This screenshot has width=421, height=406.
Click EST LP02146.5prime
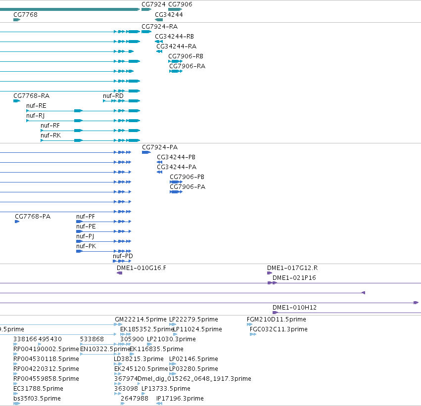click(x=193, y=360)
